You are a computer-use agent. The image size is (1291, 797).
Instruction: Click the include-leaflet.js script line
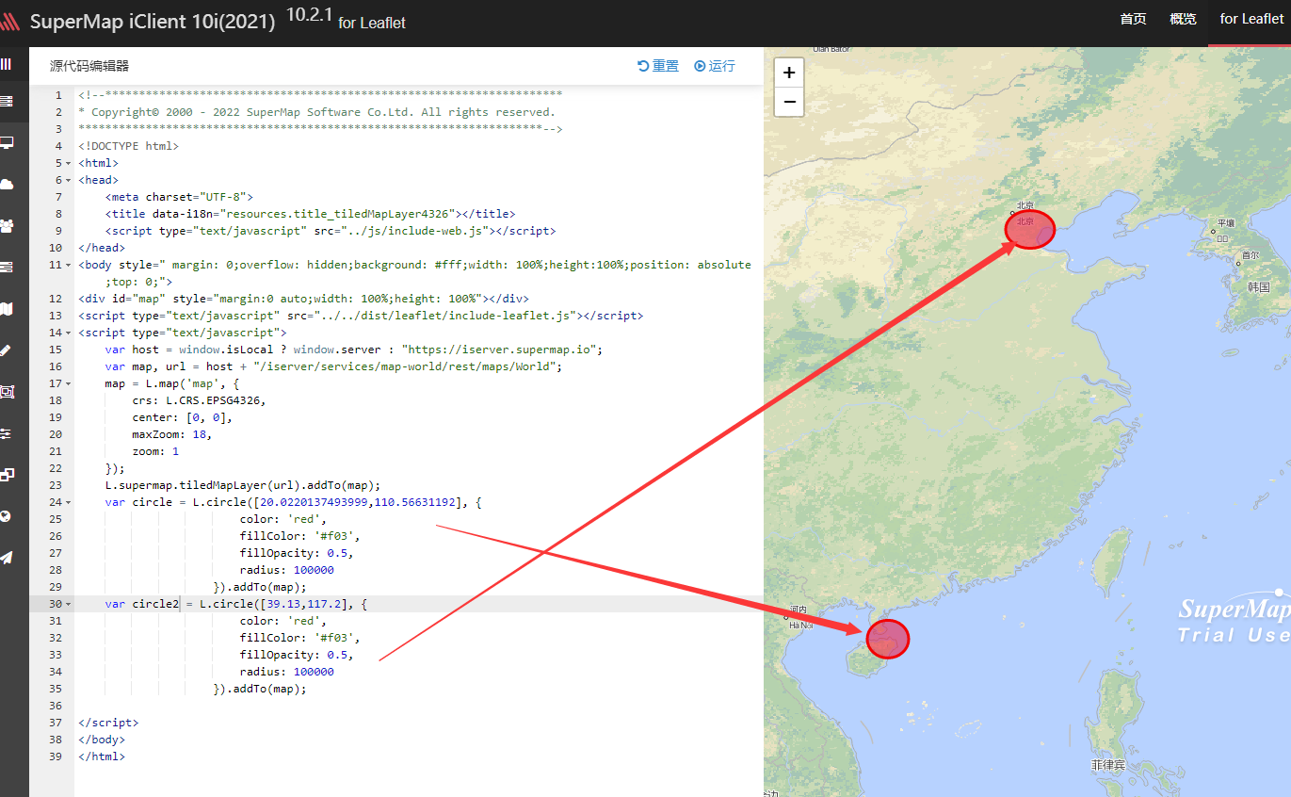click(x=361, y=316)
